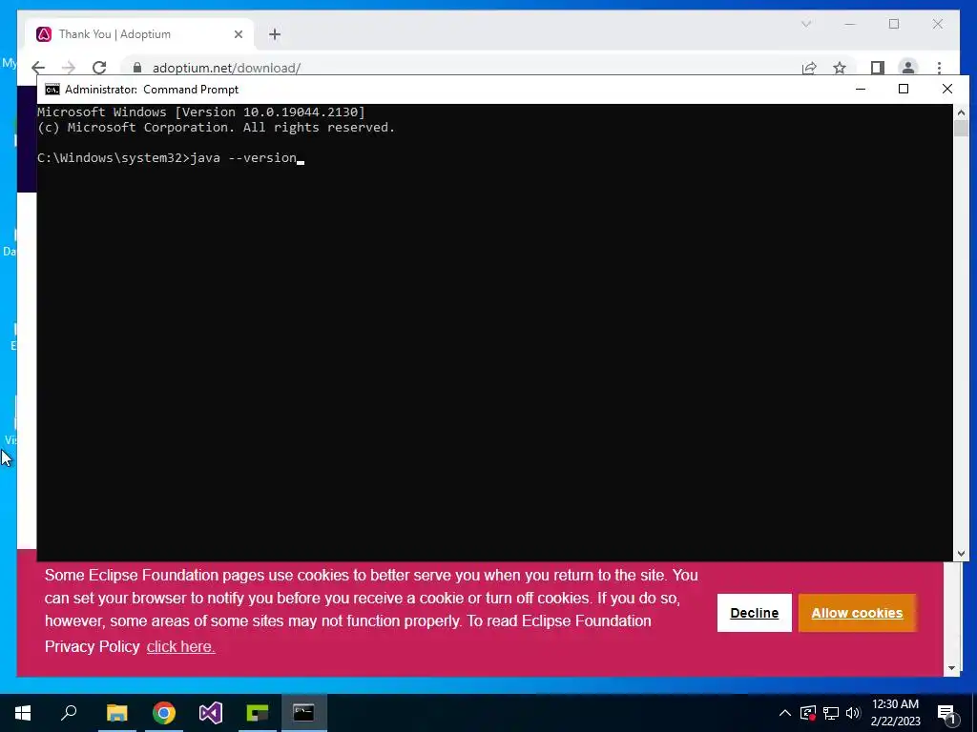Open Windows taskbar search
The height and width of the screenshot is (732, 977).
pyautogui.click(x=69, y=713)
